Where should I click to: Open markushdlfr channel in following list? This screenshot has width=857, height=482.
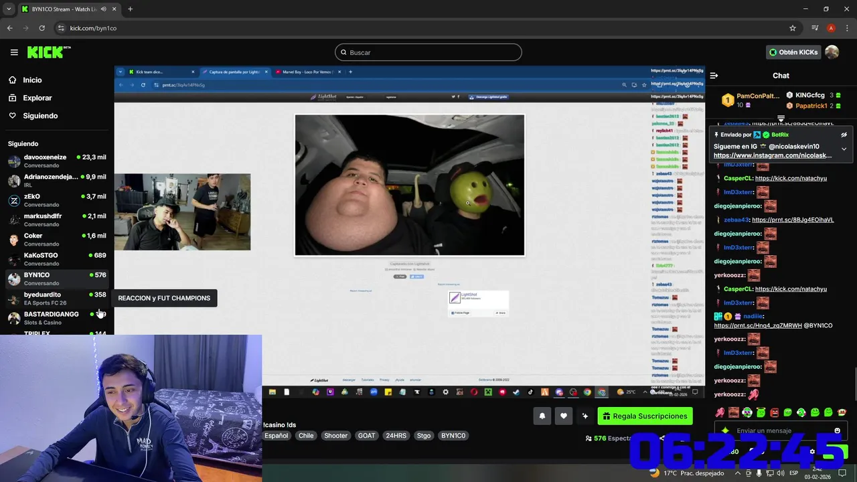57,220
